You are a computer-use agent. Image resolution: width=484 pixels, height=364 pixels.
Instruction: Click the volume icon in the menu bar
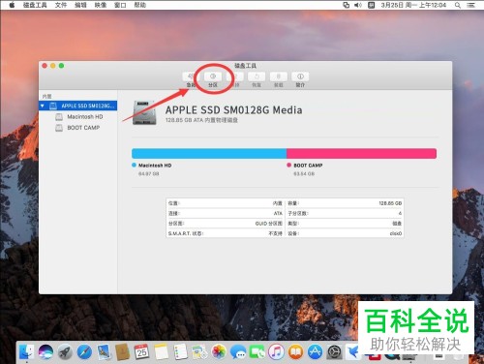358,5
